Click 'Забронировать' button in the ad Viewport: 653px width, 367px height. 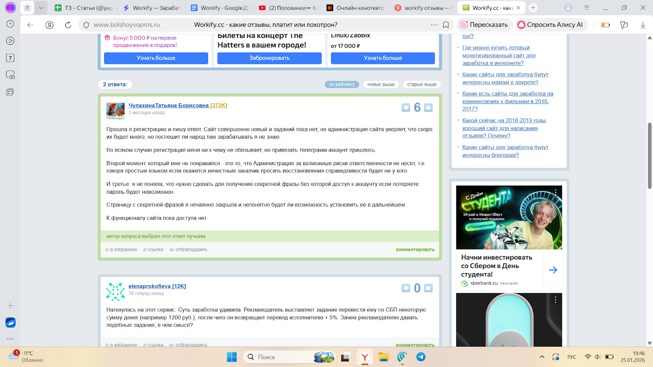[269, 58]
